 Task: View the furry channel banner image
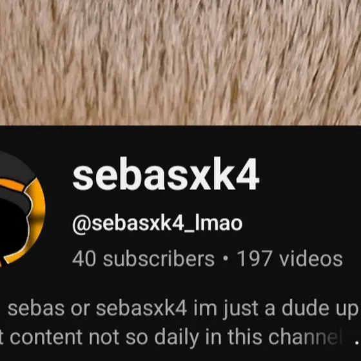pos(180,63)
